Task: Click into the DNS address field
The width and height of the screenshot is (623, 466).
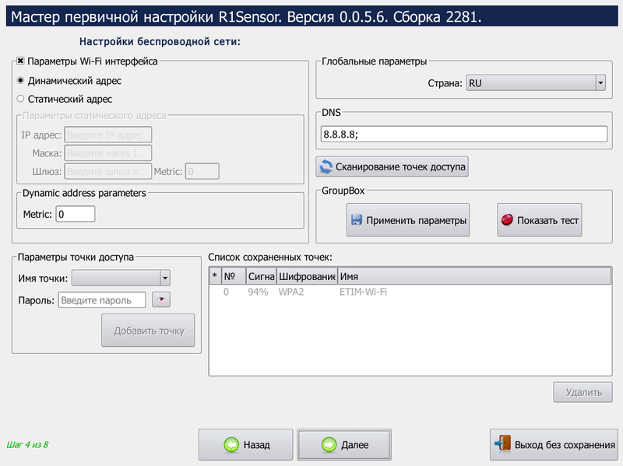Action: click(x=463, y=134)
